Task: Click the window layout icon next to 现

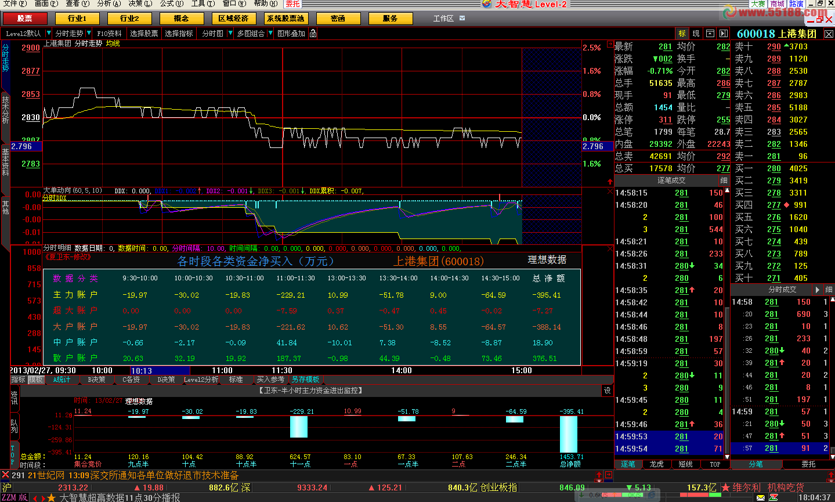Action: (x=711, y=34)
